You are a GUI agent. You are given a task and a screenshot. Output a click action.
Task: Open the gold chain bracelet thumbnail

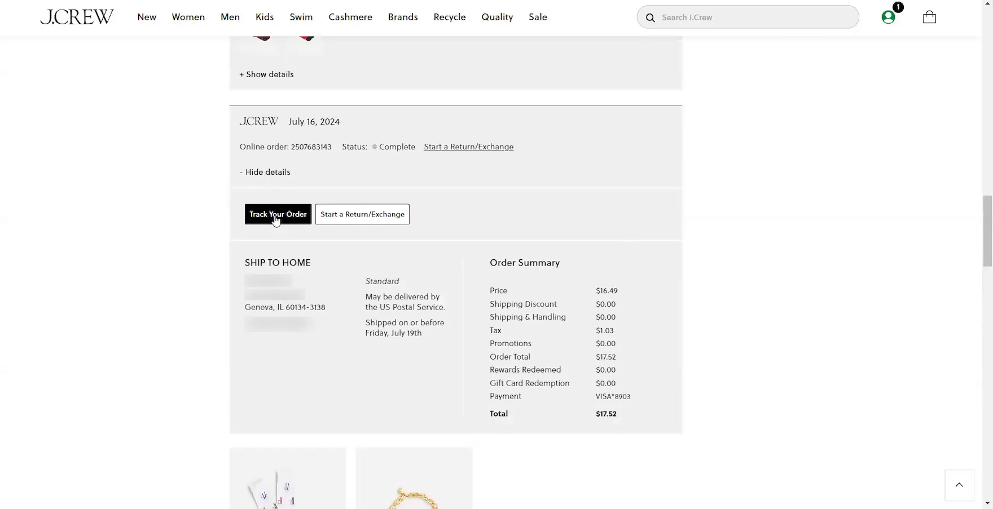[x=414, y=478]
